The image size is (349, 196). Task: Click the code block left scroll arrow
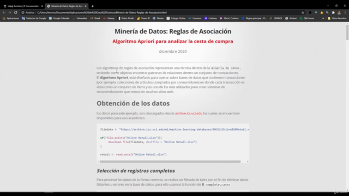tap(98, 162)
